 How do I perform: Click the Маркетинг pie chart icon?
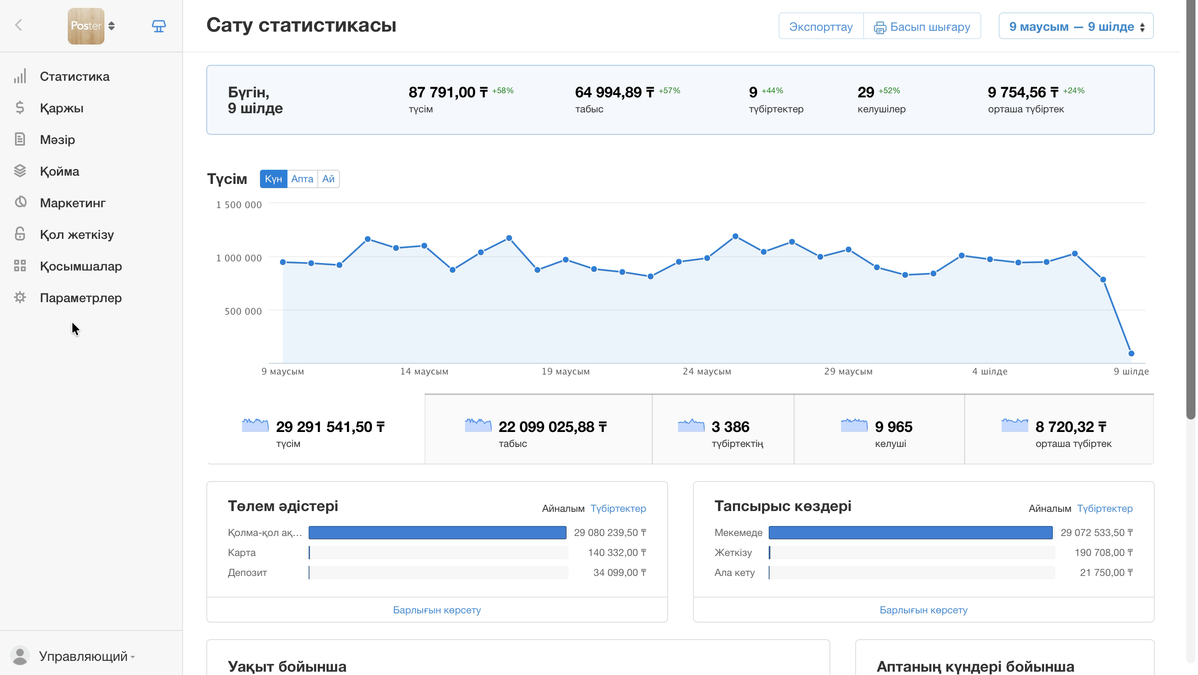(20, 202)
